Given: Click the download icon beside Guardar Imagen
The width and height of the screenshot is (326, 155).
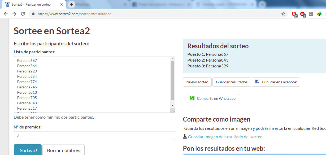Looking at the screenshot, I should click(185, 136).
